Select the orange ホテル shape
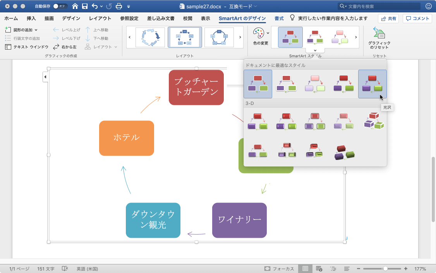Viewport: 436px width, 273px height. pos(127,138)
